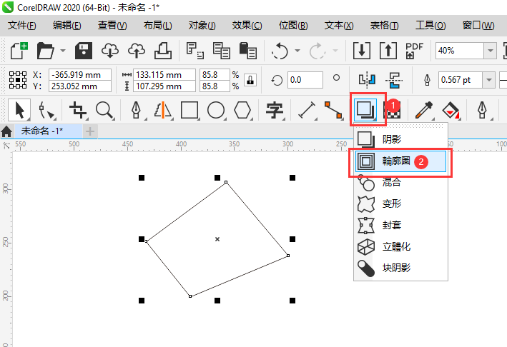Click the Welcome screen home icon
507x347 pixels.
[6, 131]
